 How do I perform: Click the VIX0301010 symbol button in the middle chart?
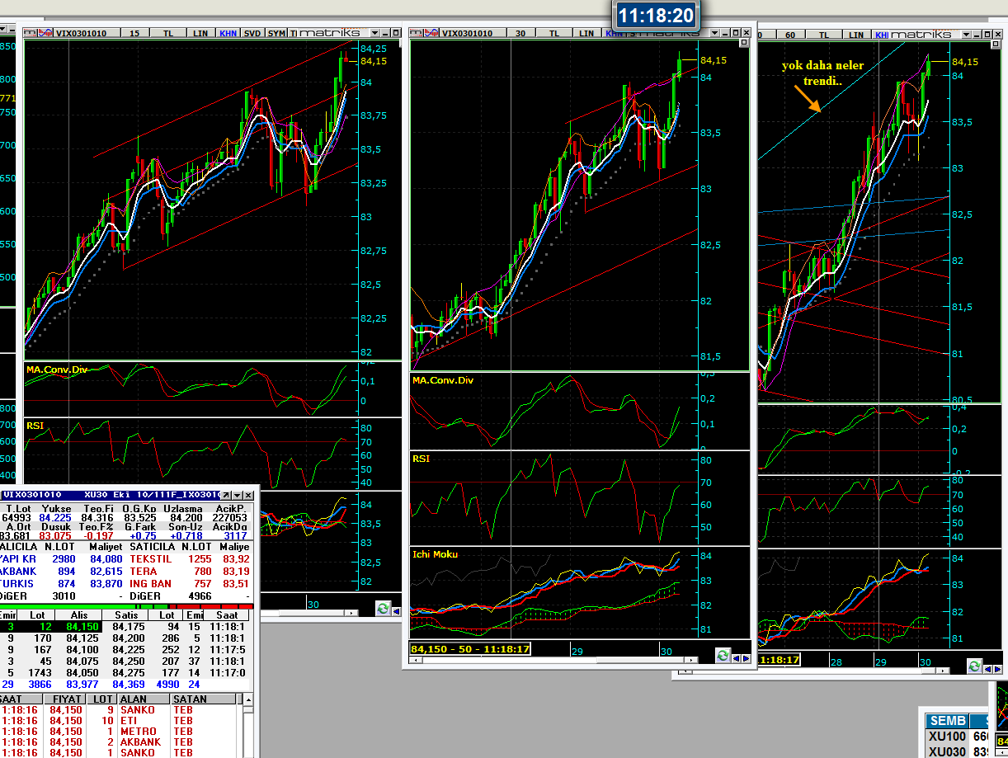click(467, 33)
